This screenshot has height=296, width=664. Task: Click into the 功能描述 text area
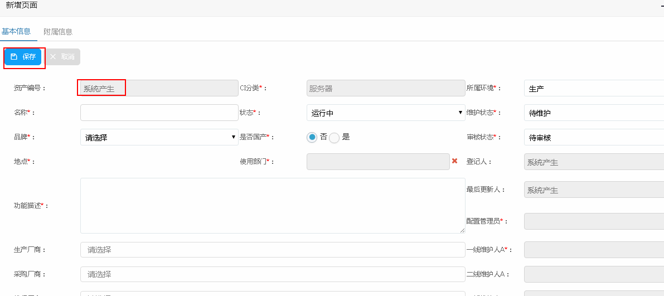[273, 205]
